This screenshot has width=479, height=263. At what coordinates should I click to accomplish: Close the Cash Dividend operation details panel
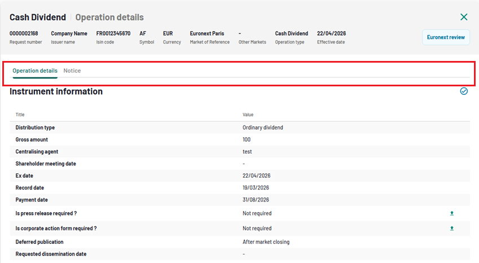pyautogui.click(x=464, y=17)
